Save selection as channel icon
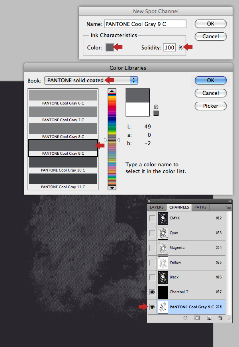Screen dimensions: 239x347 point(197,318)
